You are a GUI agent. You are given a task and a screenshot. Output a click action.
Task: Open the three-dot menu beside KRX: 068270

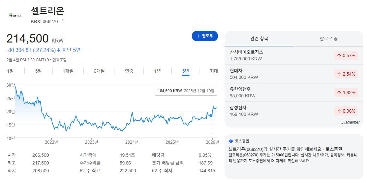63,21
